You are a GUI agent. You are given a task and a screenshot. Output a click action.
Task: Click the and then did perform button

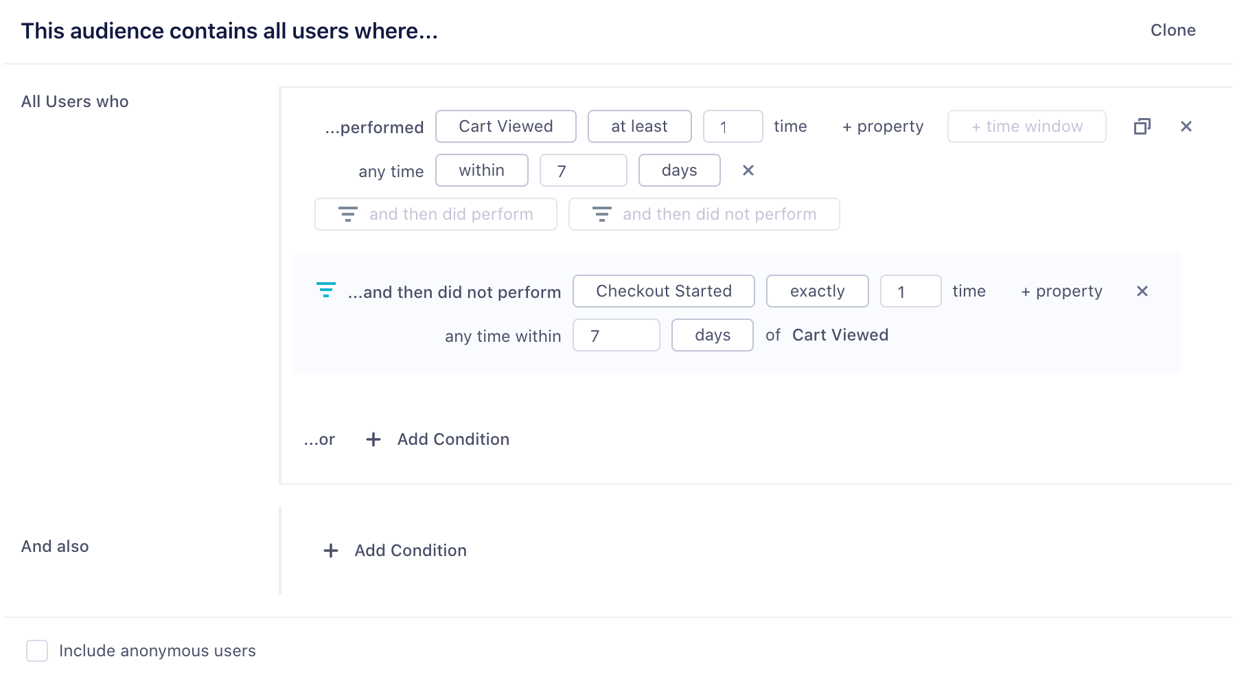435,214
